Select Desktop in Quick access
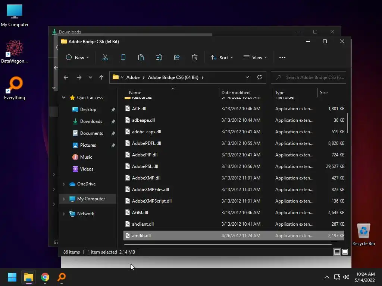 pos(88,109)
